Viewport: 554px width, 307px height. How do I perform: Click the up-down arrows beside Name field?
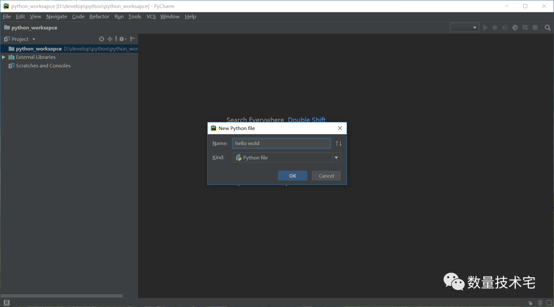(x=338, y=144)
